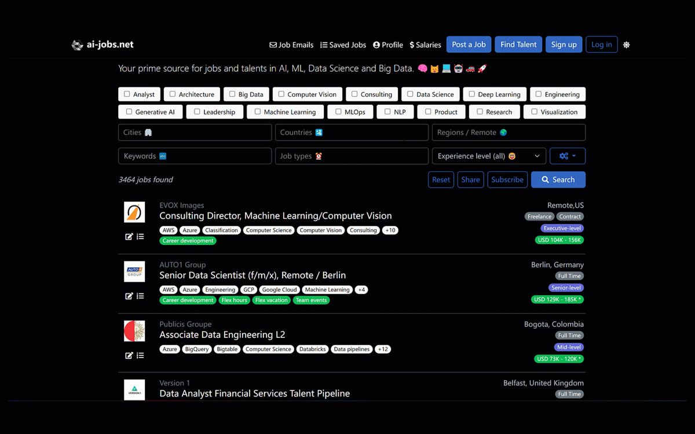Open the Experience level dropdown
695x434 pixels.
(489, 156)
